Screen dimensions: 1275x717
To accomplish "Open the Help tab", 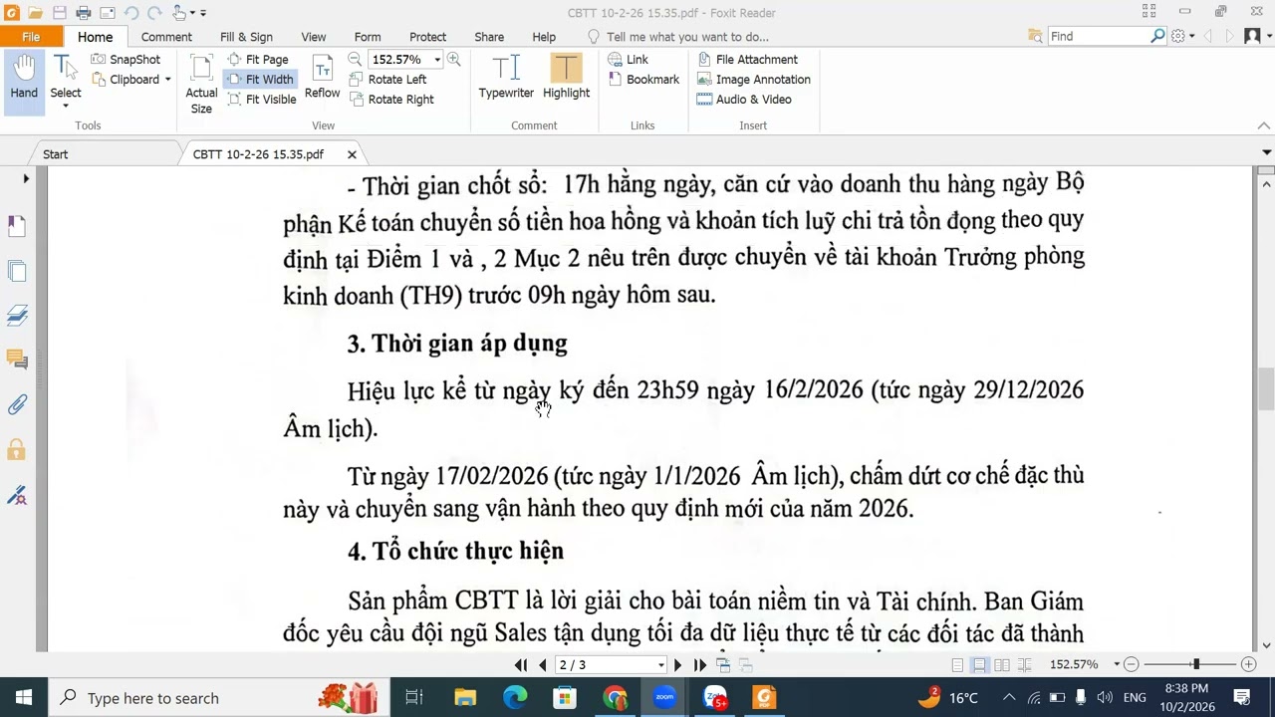I will coord(544,37).
